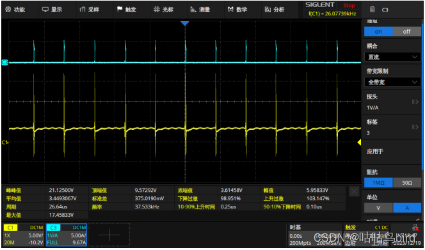The image size is (425, 250).
Task: Click the panel icon left of C3 header
Action: pyautogui.click(x=372, y=10)
